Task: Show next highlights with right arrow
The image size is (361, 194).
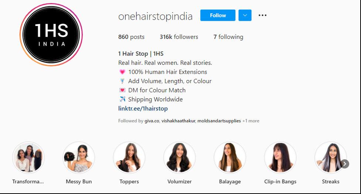Action: point(345,164)
